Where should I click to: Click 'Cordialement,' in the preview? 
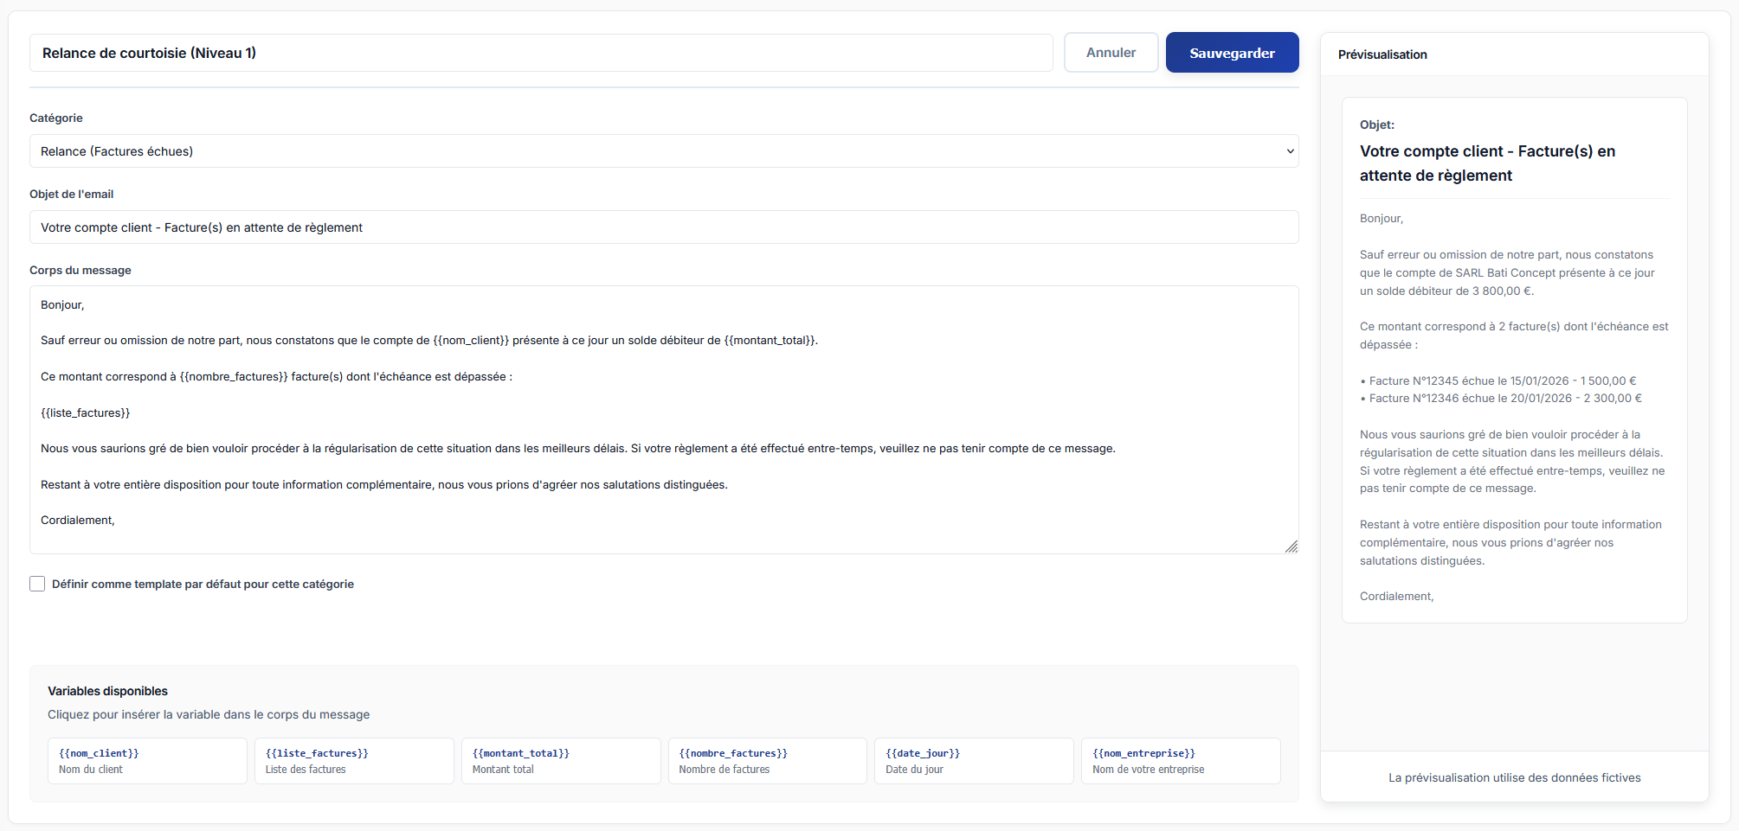point(1396,597)
